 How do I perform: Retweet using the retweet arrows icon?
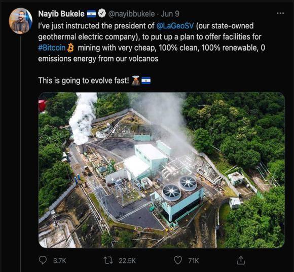pos(108,260)
